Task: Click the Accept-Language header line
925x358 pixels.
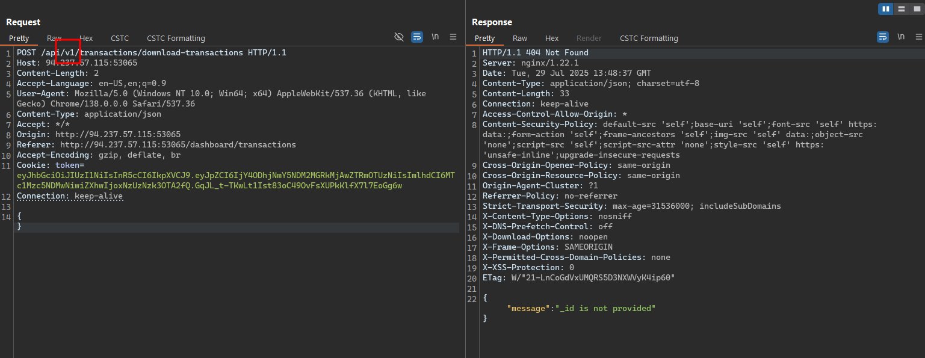Action: pyautogui.click(x=91, y=83)
